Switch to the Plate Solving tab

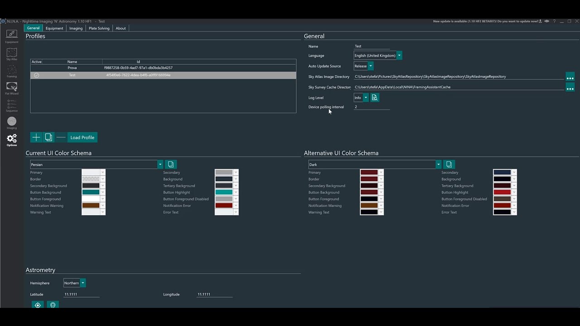[x=99, y=28]
